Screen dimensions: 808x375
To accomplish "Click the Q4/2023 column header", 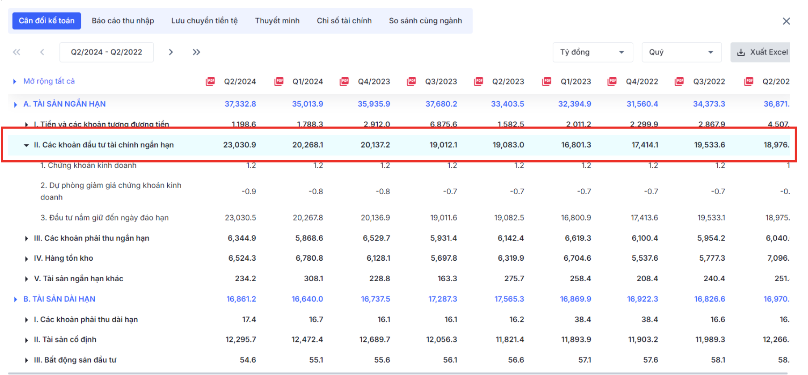I will pos(374,82).
